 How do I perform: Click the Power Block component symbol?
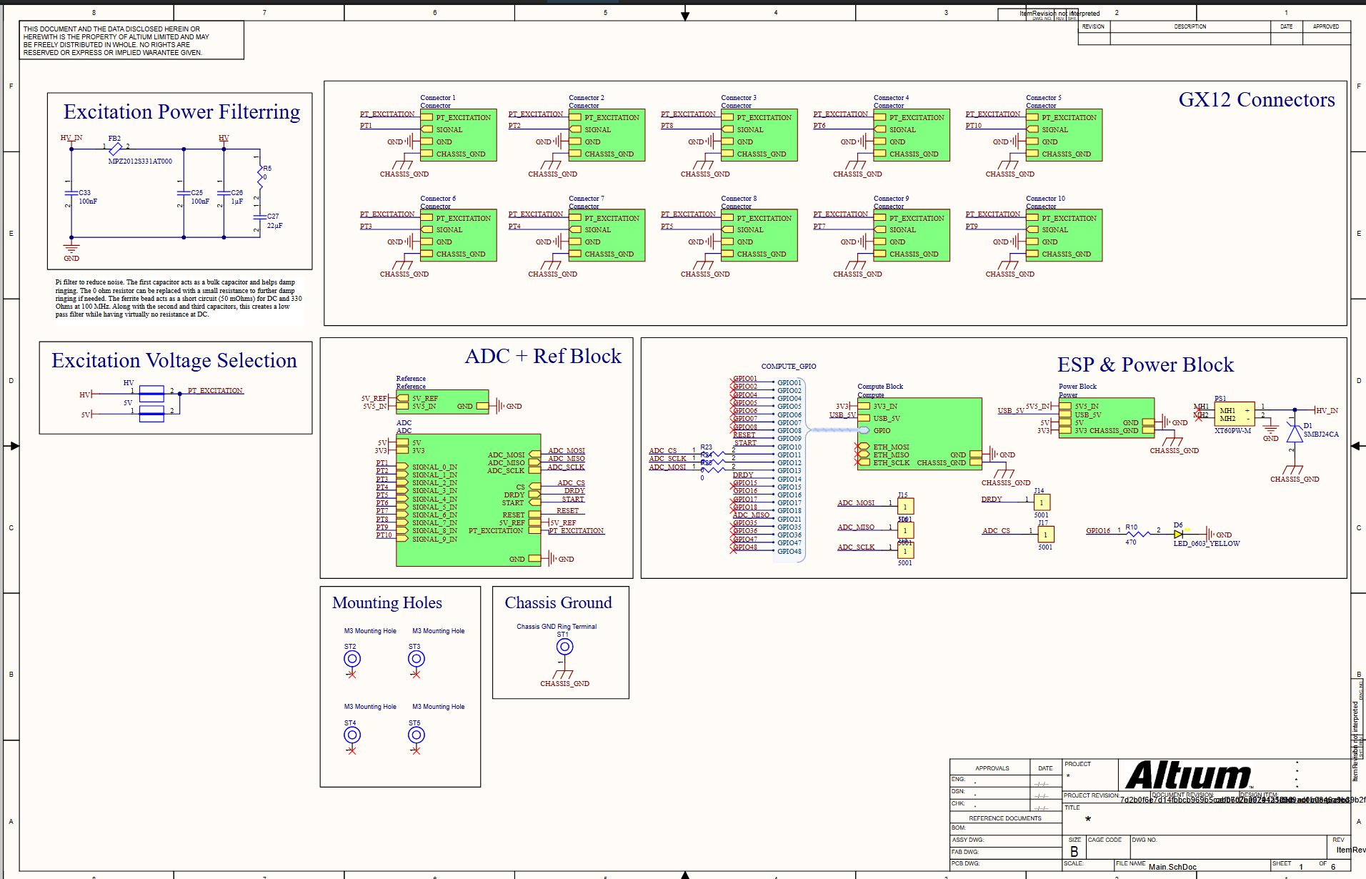[x=1107, y=416]
